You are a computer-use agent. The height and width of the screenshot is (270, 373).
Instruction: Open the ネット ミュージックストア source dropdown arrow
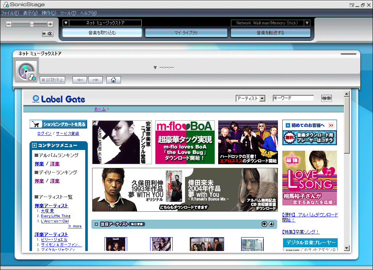[66, 23]
